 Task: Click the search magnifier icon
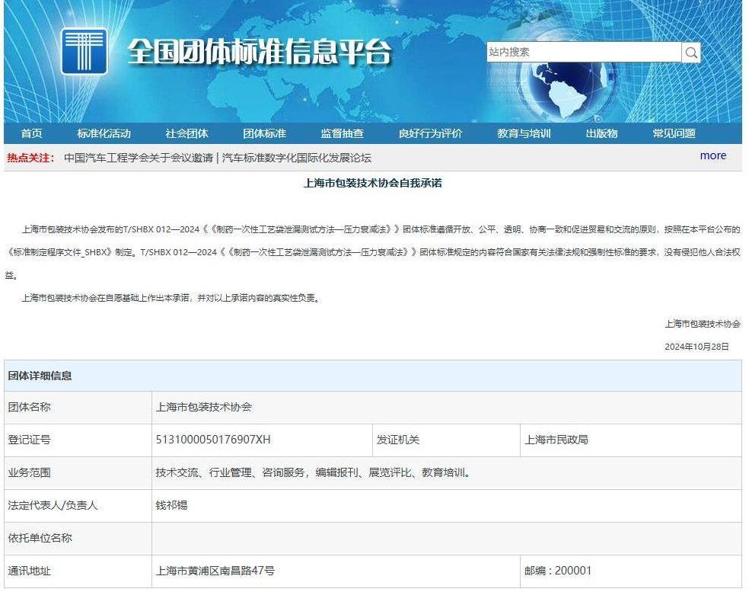pos(690,52)
